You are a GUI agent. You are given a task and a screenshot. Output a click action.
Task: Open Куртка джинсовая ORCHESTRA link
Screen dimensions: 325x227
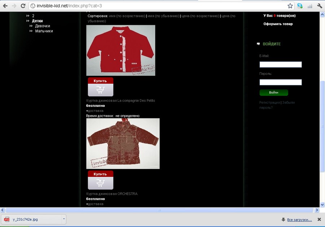[x=112, y=194]
